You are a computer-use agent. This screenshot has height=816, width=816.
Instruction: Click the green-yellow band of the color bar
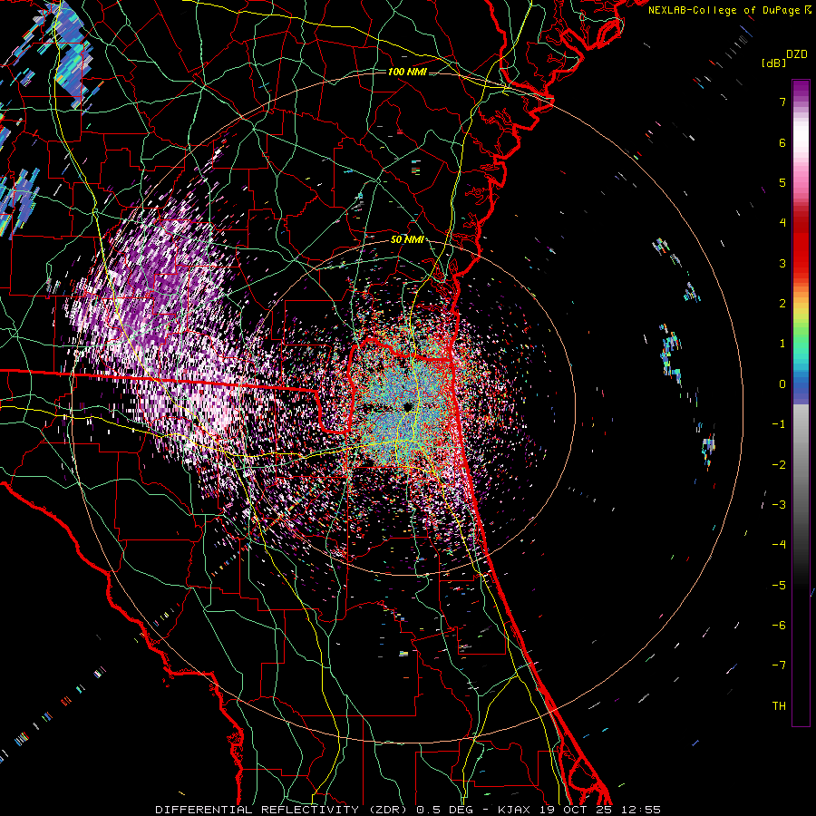(801, 323)
